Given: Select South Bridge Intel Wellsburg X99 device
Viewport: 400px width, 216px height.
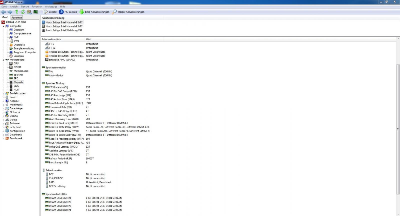Looking at the screenshot, I should tap(62, 30).
